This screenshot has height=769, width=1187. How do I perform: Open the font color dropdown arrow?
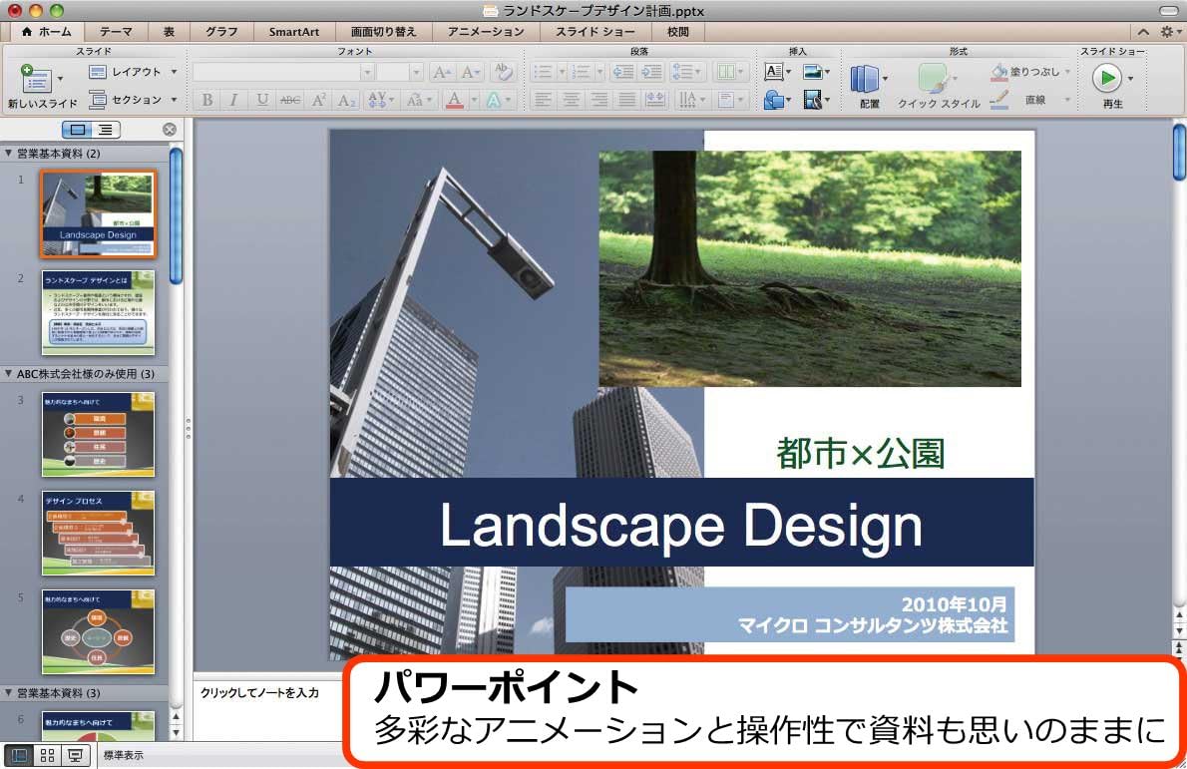point(473,99)
